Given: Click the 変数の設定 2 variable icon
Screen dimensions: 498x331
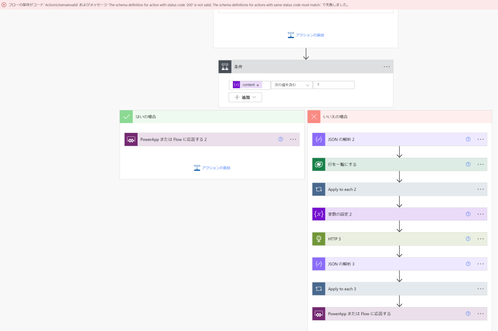Looking at the screenshot, I should pyautogui.click(x=319, y=214).
